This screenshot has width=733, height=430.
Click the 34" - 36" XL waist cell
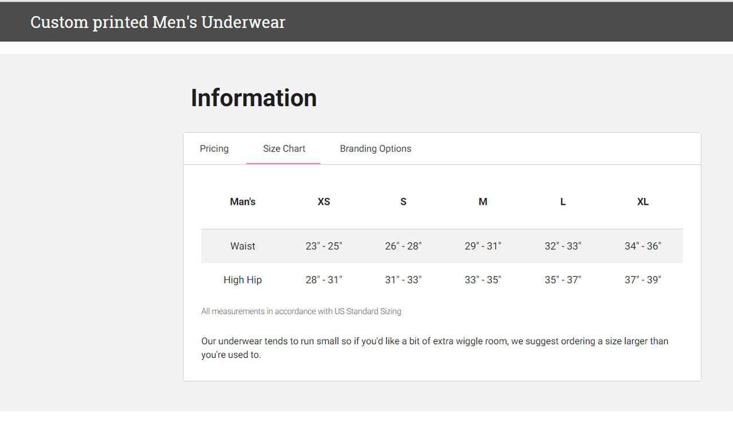[642, 245]
